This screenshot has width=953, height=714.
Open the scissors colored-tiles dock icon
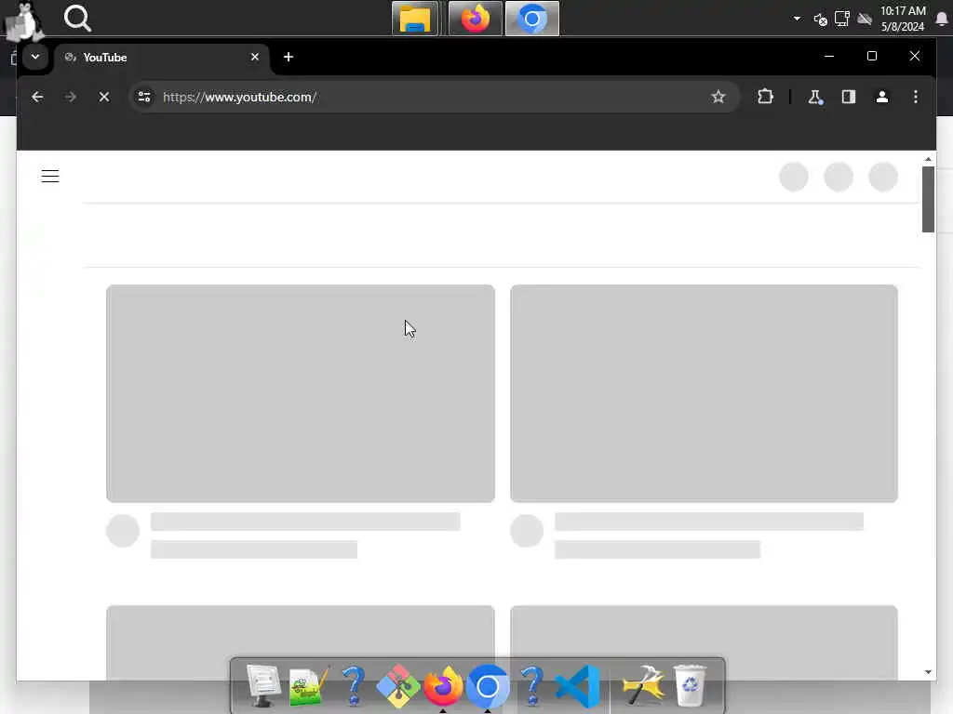point(398,686)
